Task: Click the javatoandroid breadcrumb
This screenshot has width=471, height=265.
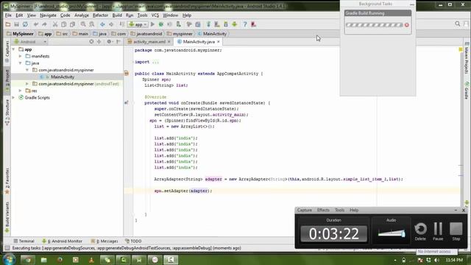Action: click(146, 34)
